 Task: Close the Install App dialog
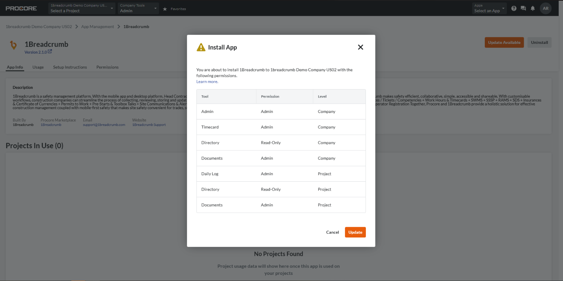click(x=360, y=47)
